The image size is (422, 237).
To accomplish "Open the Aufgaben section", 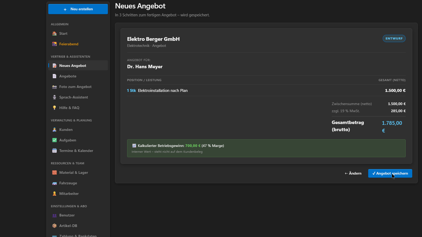I will click(x=78, y=140).
